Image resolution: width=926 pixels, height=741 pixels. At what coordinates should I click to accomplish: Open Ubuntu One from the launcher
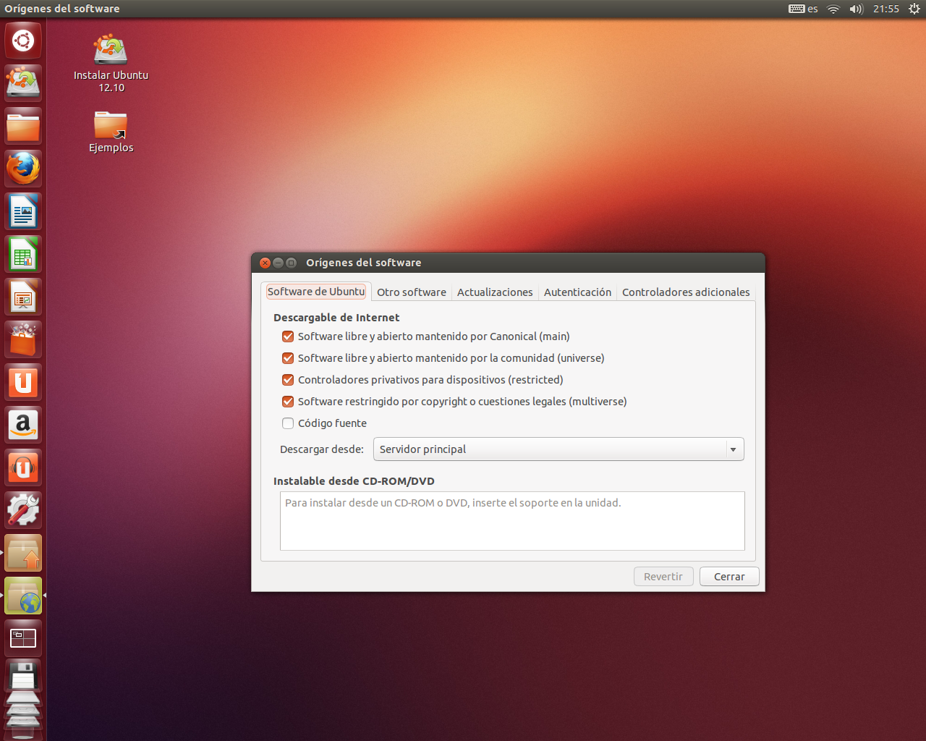(22, 382)
